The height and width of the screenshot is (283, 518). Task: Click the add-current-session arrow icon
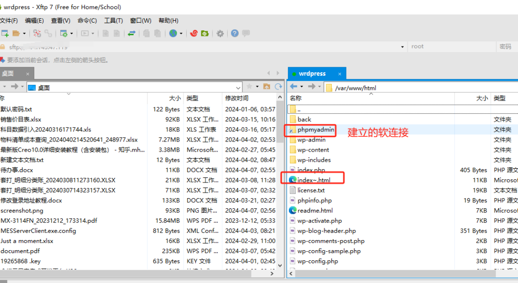[x=3, y=60]
